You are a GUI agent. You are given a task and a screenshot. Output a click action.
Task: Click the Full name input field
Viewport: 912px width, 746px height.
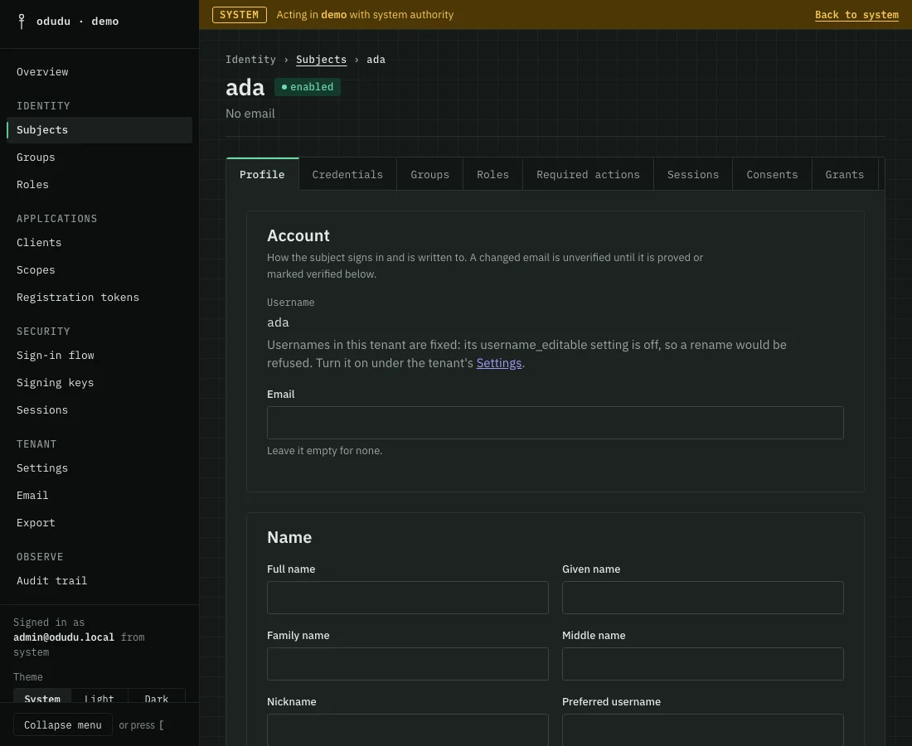pos(408,598)
